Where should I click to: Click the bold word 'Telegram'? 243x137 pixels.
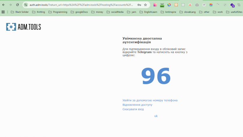[x=144, y=52]
